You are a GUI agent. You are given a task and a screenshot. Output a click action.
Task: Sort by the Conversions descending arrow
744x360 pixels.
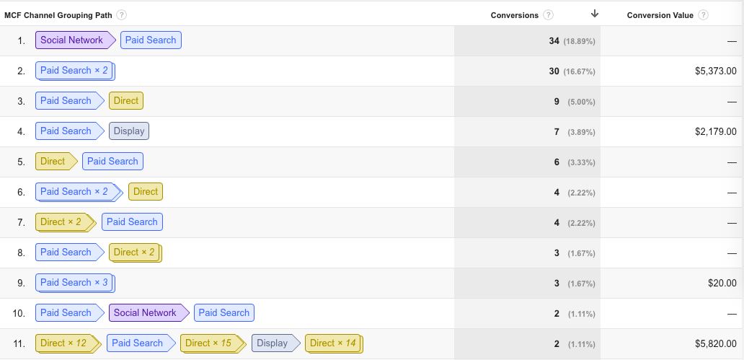(595, 14)
